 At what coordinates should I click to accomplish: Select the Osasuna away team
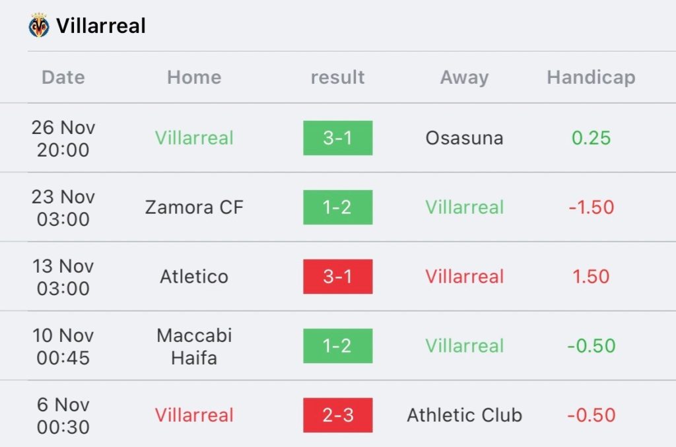(464, 139)
